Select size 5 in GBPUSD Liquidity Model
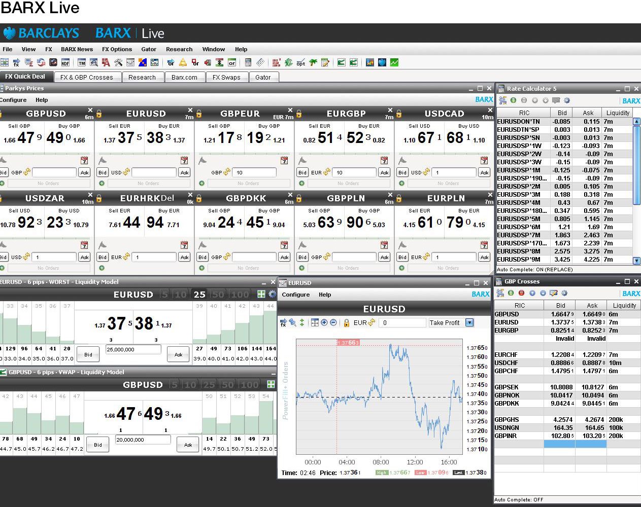 pos(175,385)
